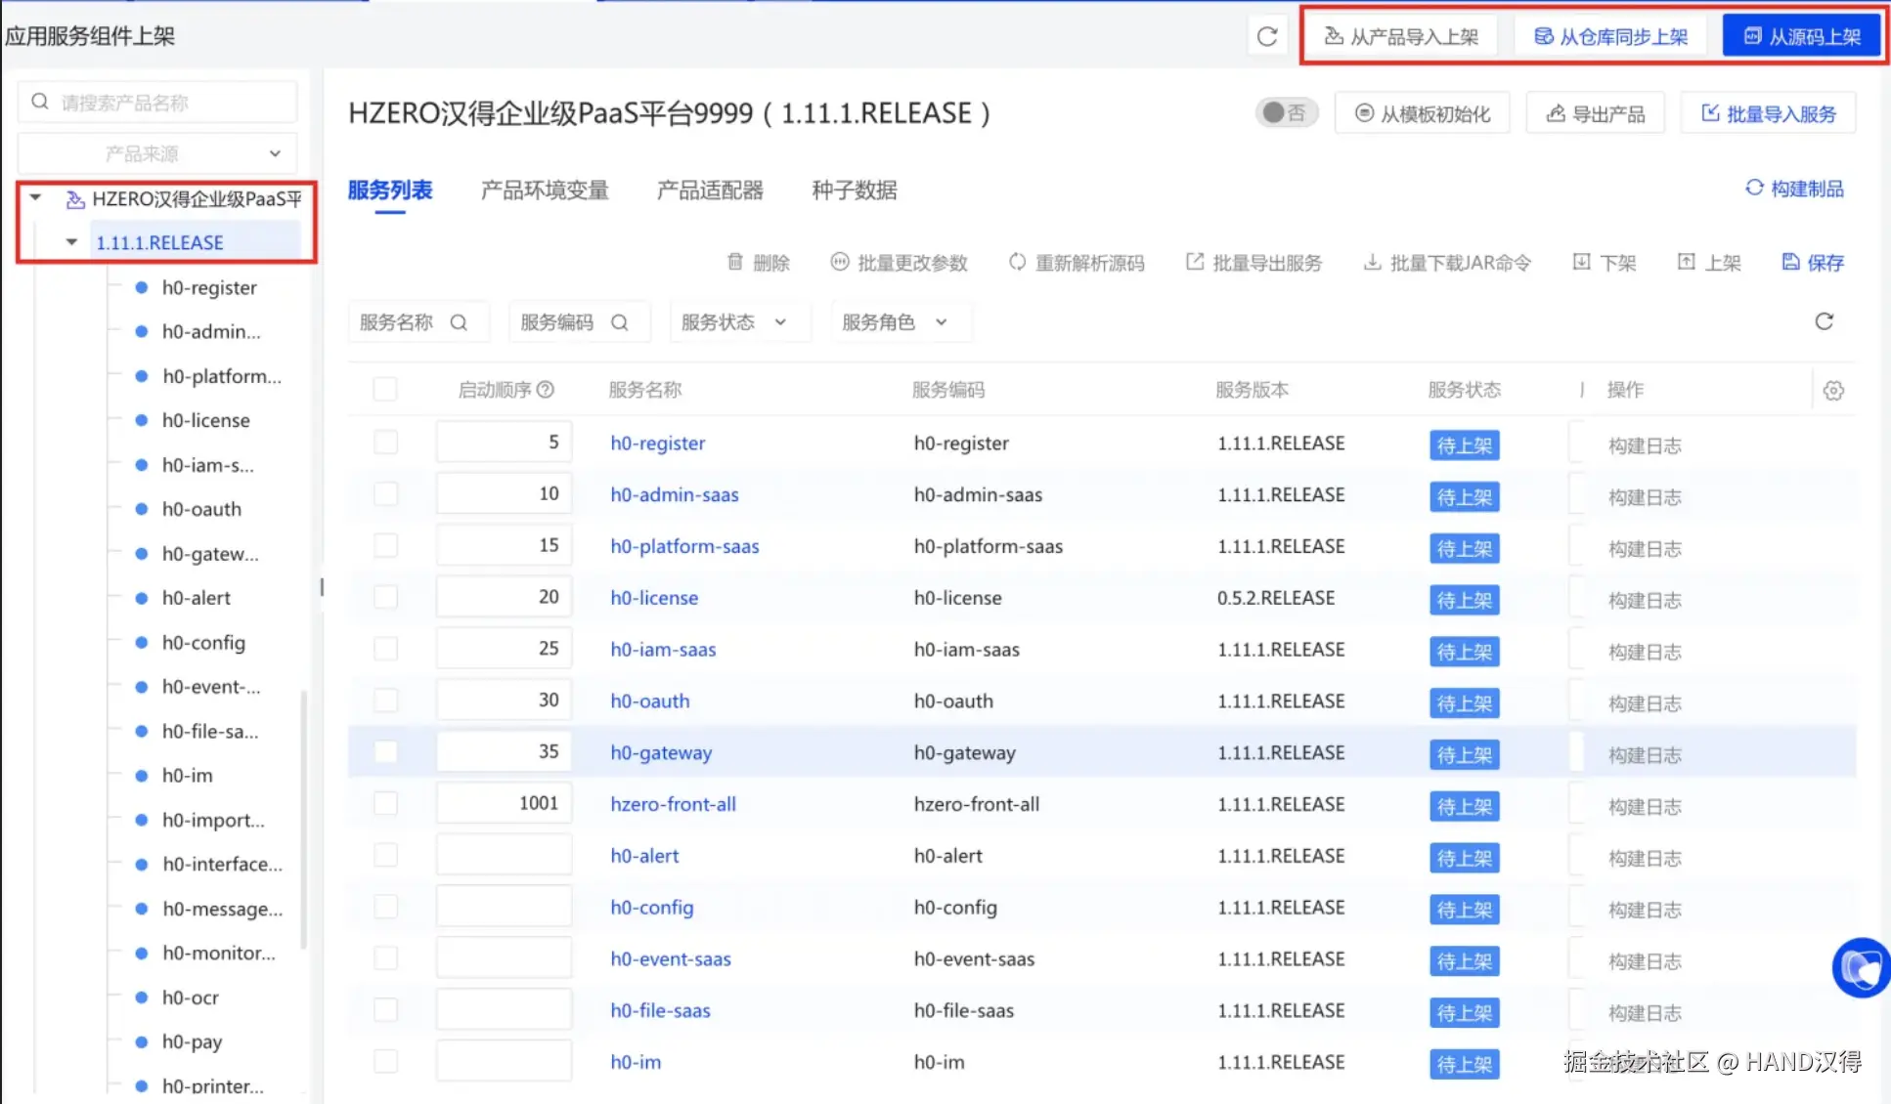Open the h0-gateway service link
The height and width of the screenshot is (1104, 1891).
tap(661, 752)
